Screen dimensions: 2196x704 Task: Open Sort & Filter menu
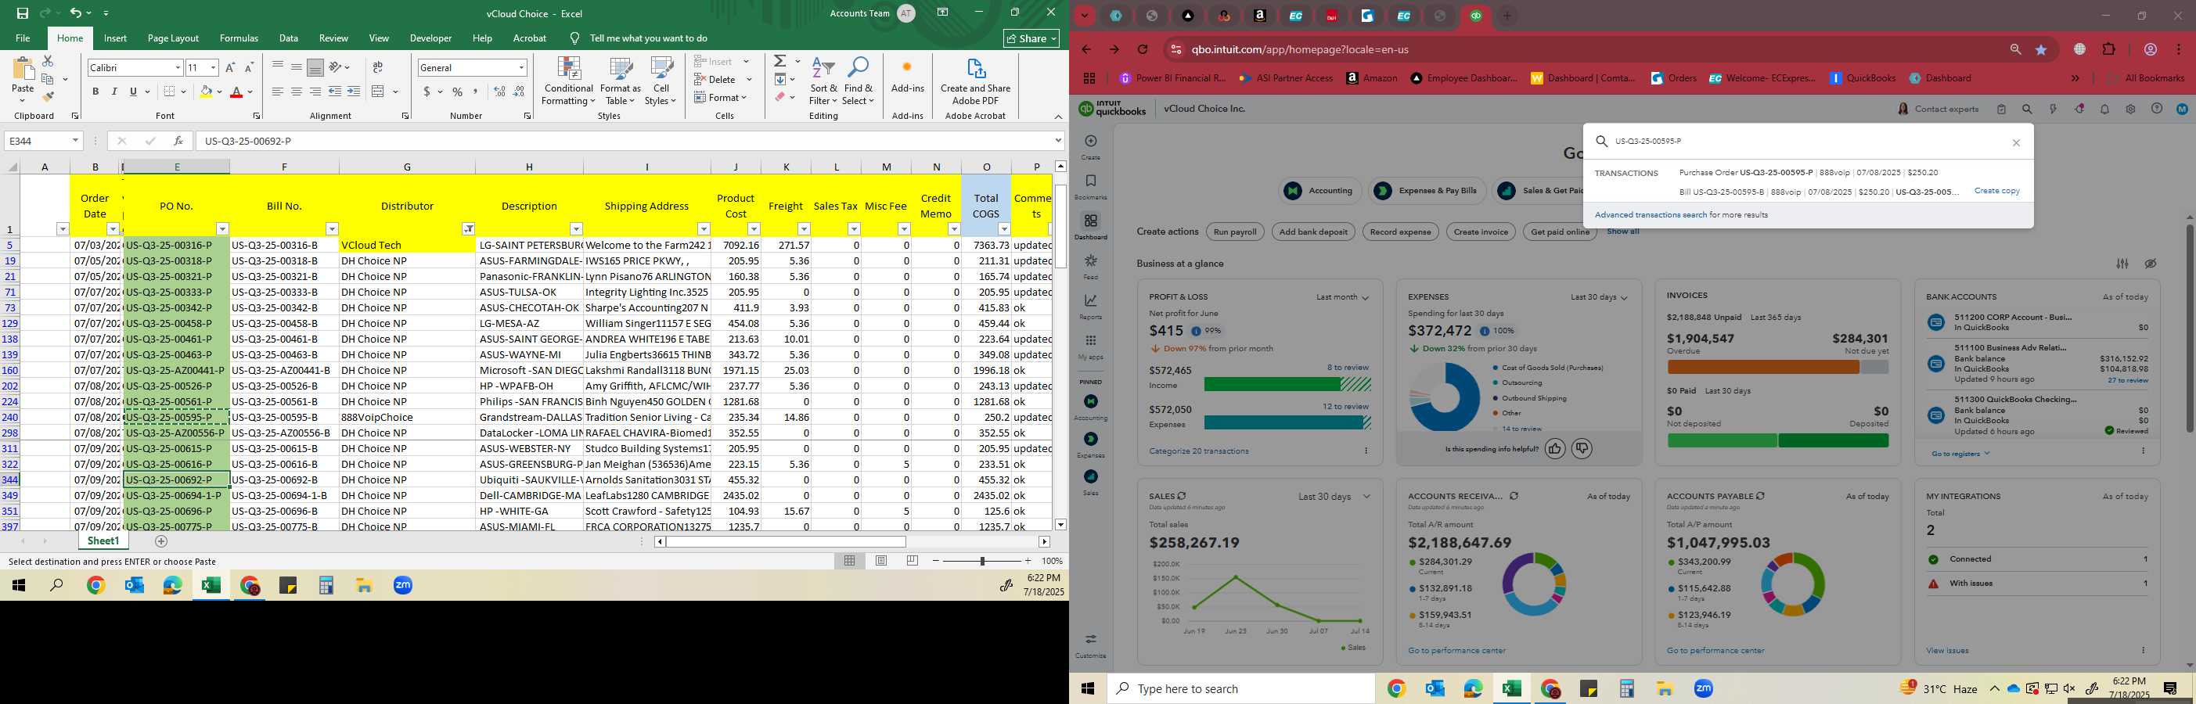tap(823, 81)
